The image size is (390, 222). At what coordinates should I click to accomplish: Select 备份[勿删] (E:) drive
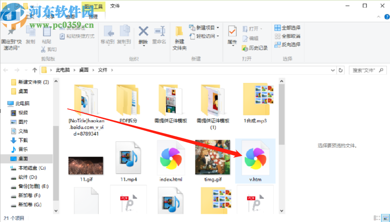[29, 186]
